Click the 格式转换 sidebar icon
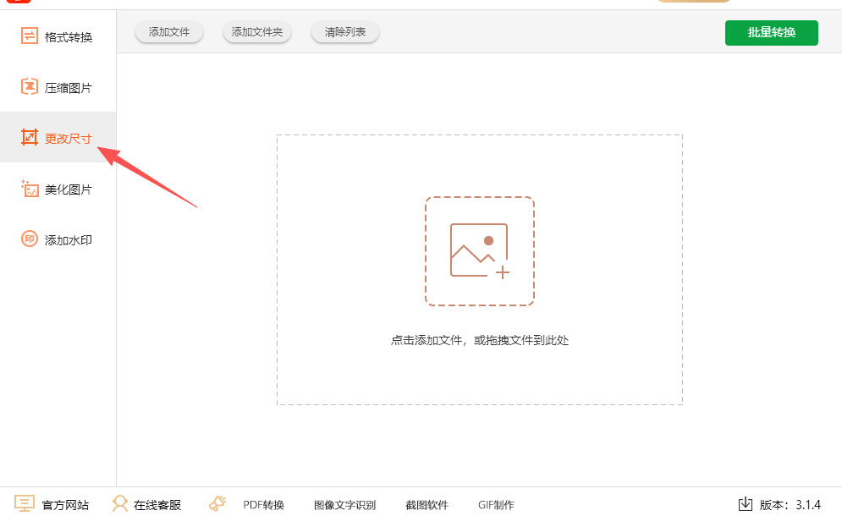 [29, 36]
